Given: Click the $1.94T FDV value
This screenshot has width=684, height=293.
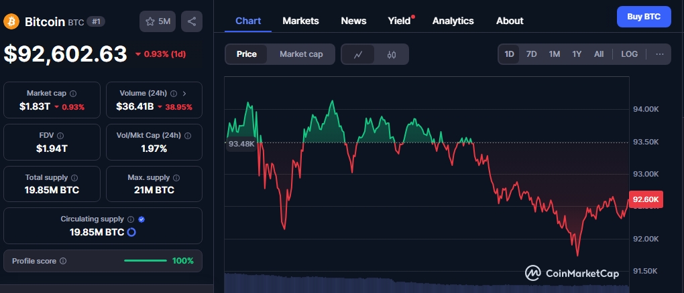Looking at the screenshot, I should [52, 149].
